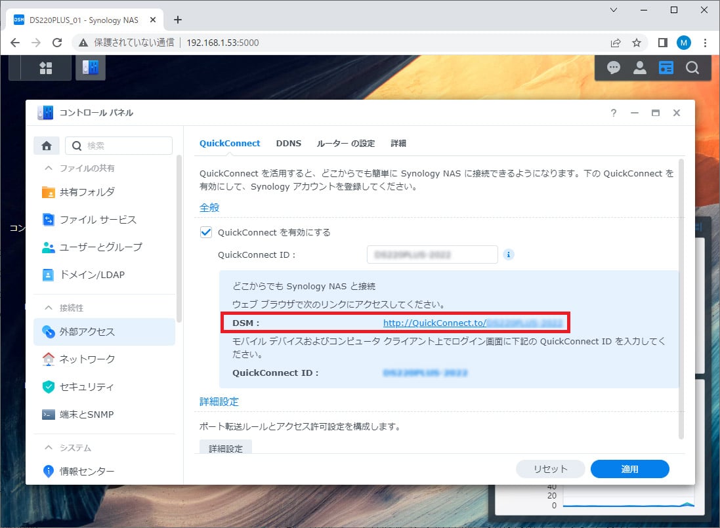The width and height of the screenshot is (720, 528).
Task: Open the browser side panel icon
Action: (x=663, y=43)
